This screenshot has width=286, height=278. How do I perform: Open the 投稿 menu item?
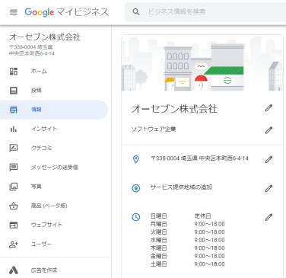(x=54, y=91)
